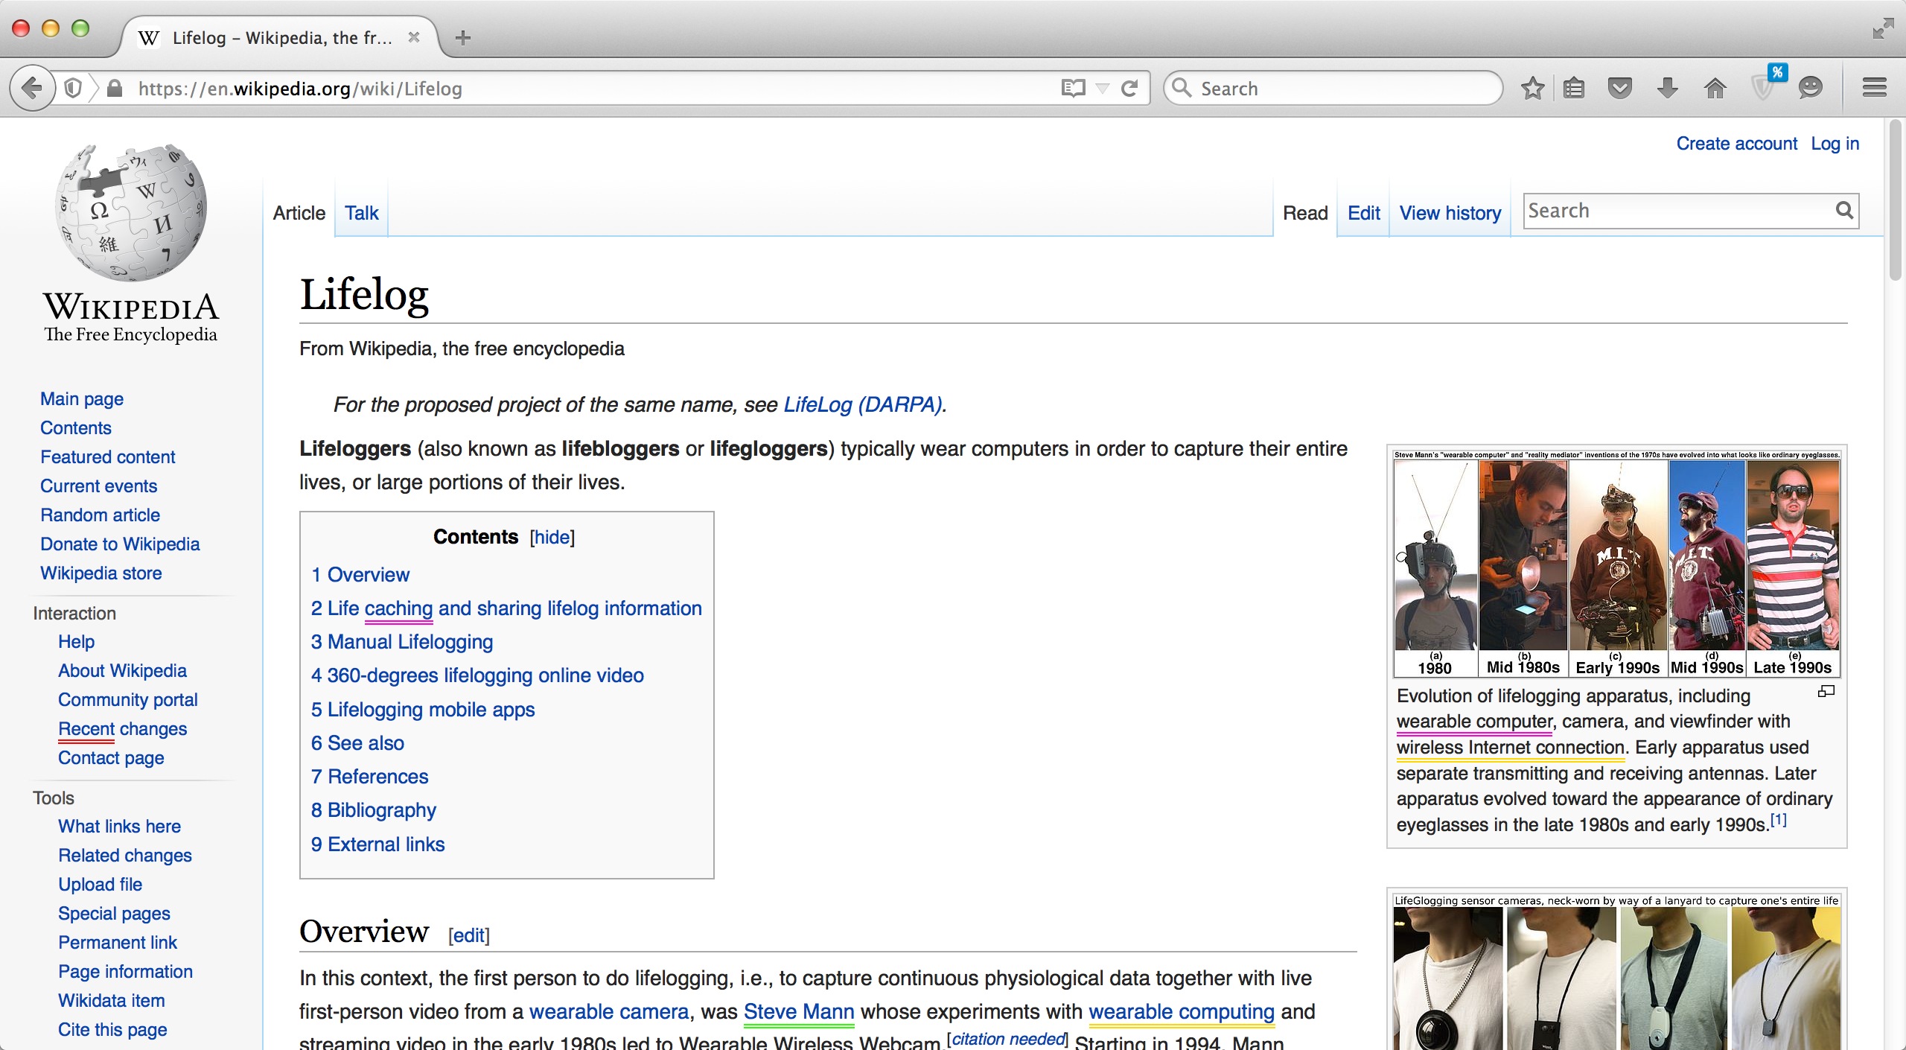The height and width of the screenshot is (1050, 1906).
Task: Open the Community portal link
Action: click(x=128, y=700)
